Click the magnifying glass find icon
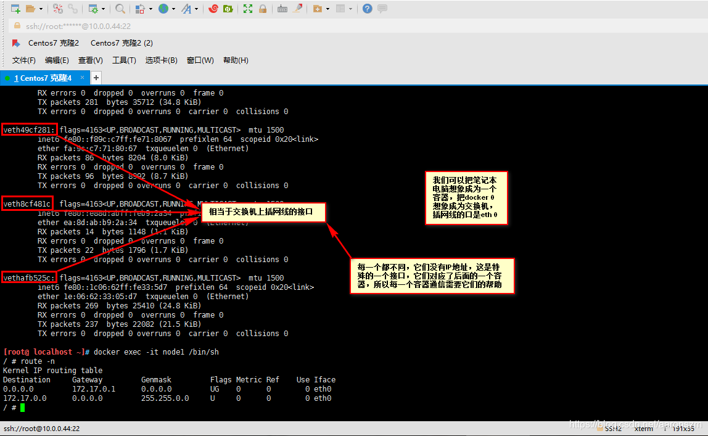The width and height of the screenshot is (708, 436). pos(120,9)
